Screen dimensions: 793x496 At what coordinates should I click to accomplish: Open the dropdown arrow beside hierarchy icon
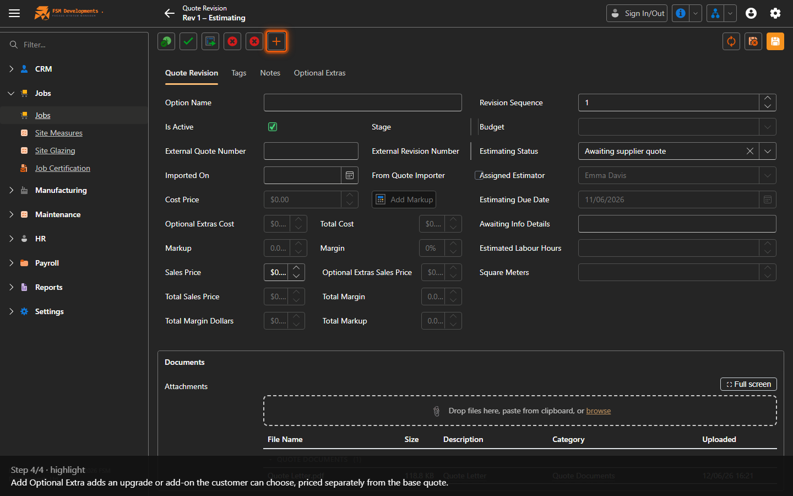pyautogui.click(x=730, y=13)
